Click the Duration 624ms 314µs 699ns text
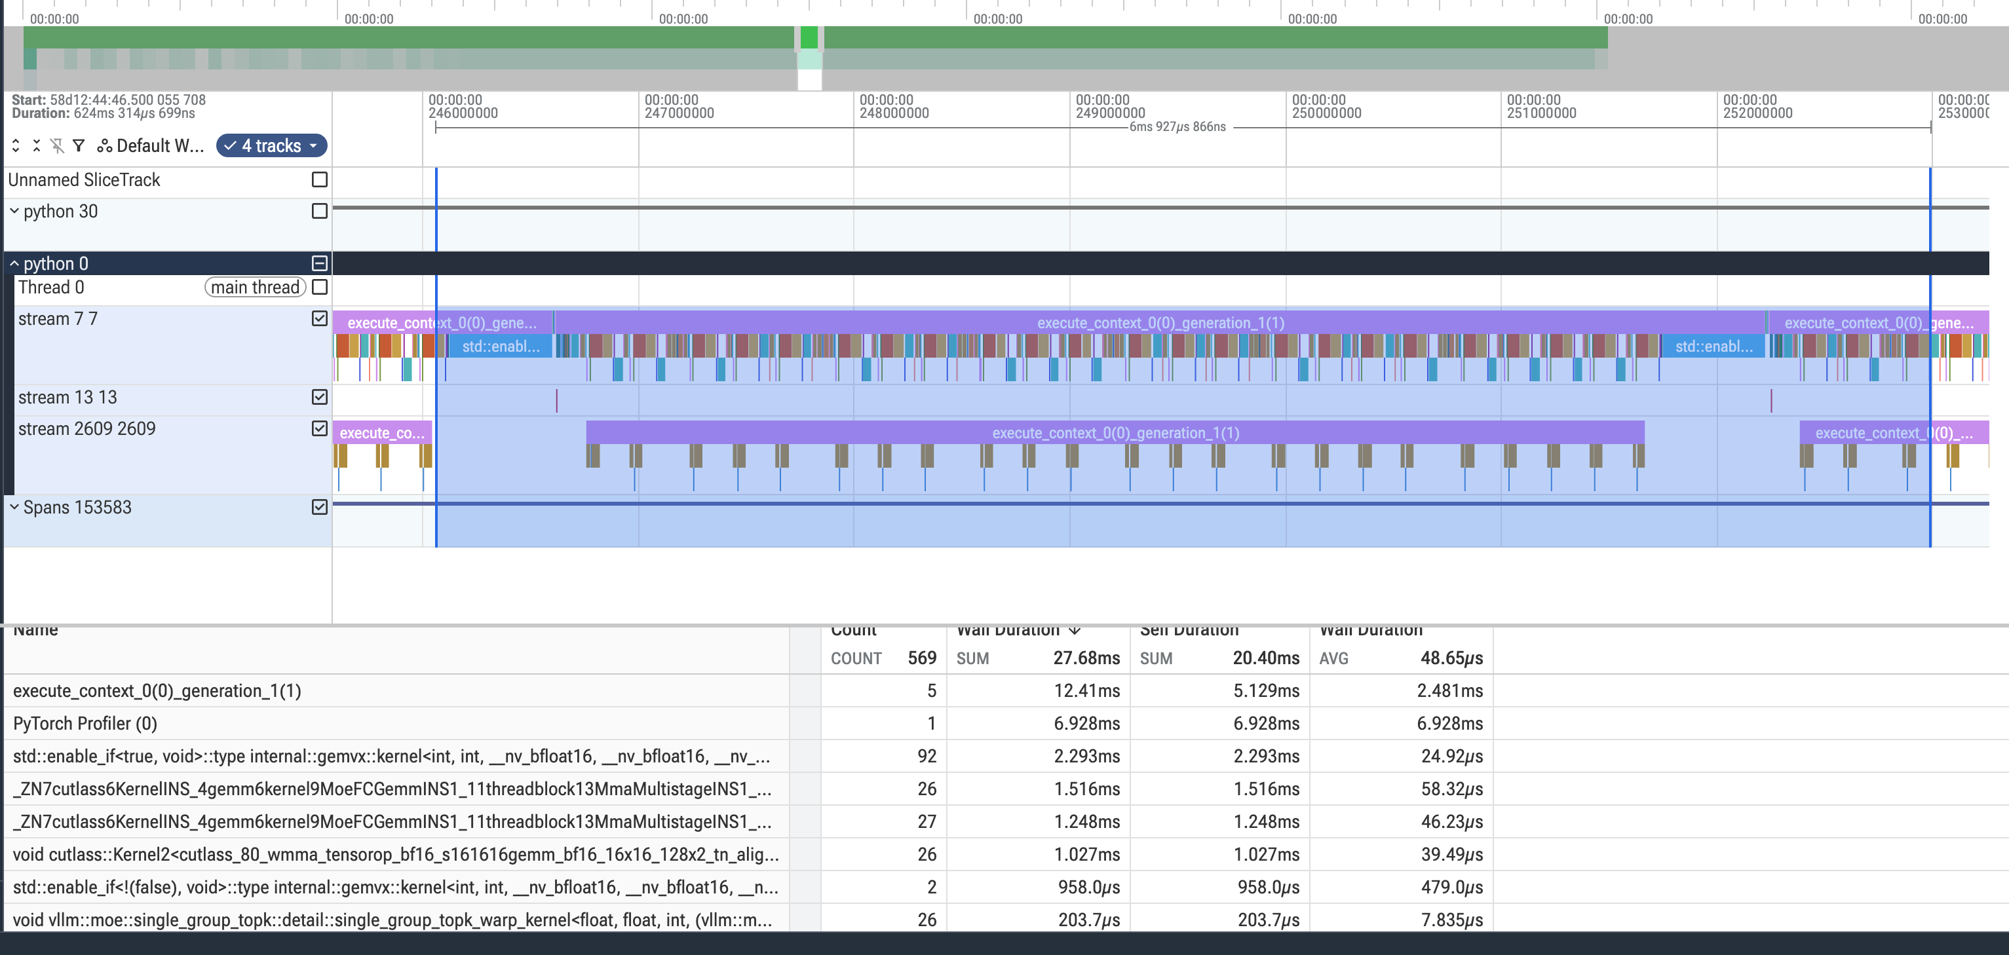 (x=103, y=113)
